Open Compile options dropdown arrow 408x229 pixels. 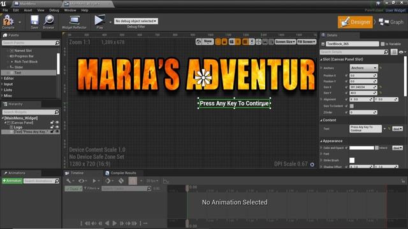click(x=20, y=22)
